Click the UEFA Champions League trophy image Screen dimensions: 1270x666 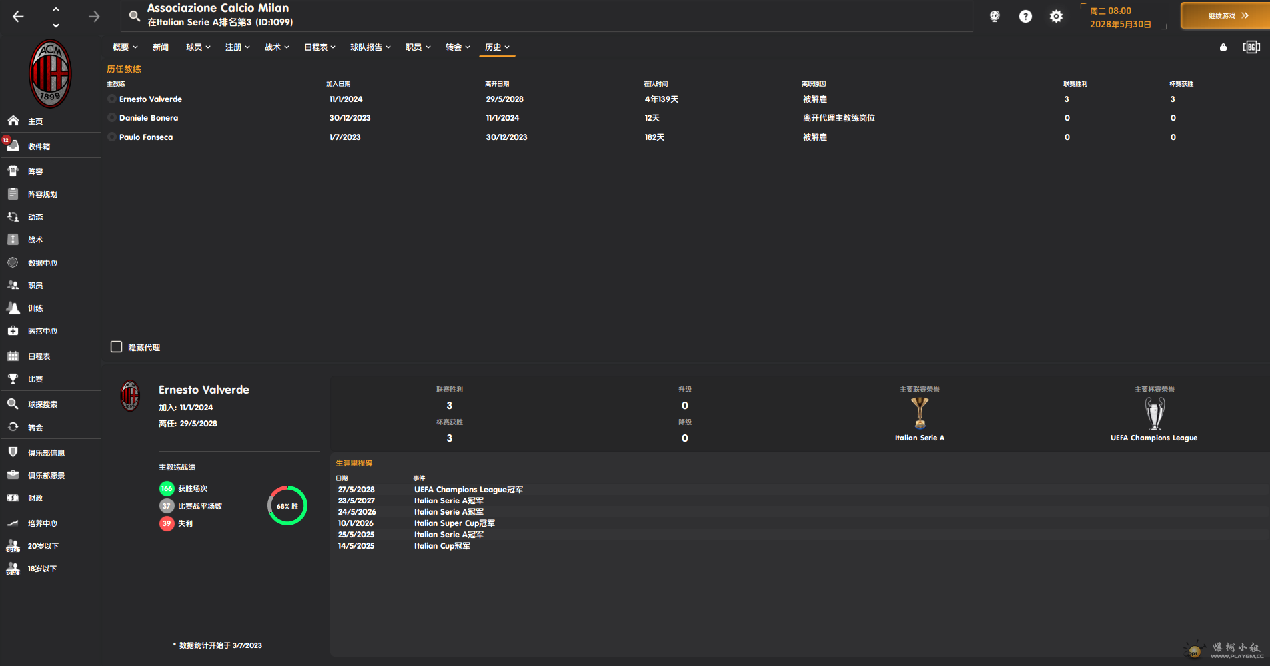coord(1155,413)
